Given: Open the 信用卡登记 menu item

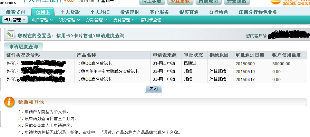Looking at the screenshot, I should point(151,20).
